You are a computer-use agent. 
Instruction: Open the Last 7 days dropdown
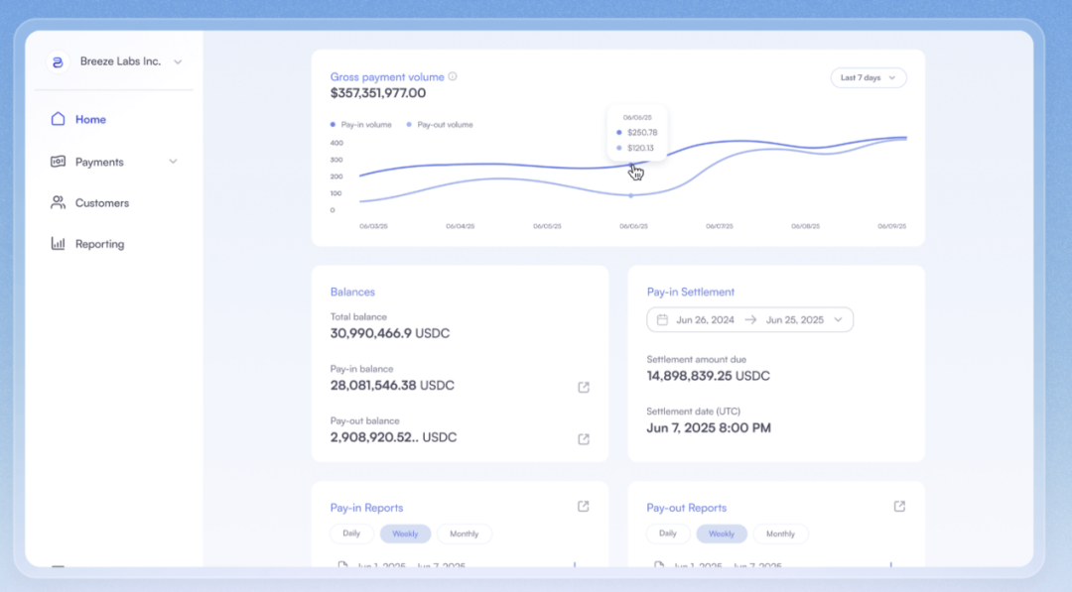(869, 77)
